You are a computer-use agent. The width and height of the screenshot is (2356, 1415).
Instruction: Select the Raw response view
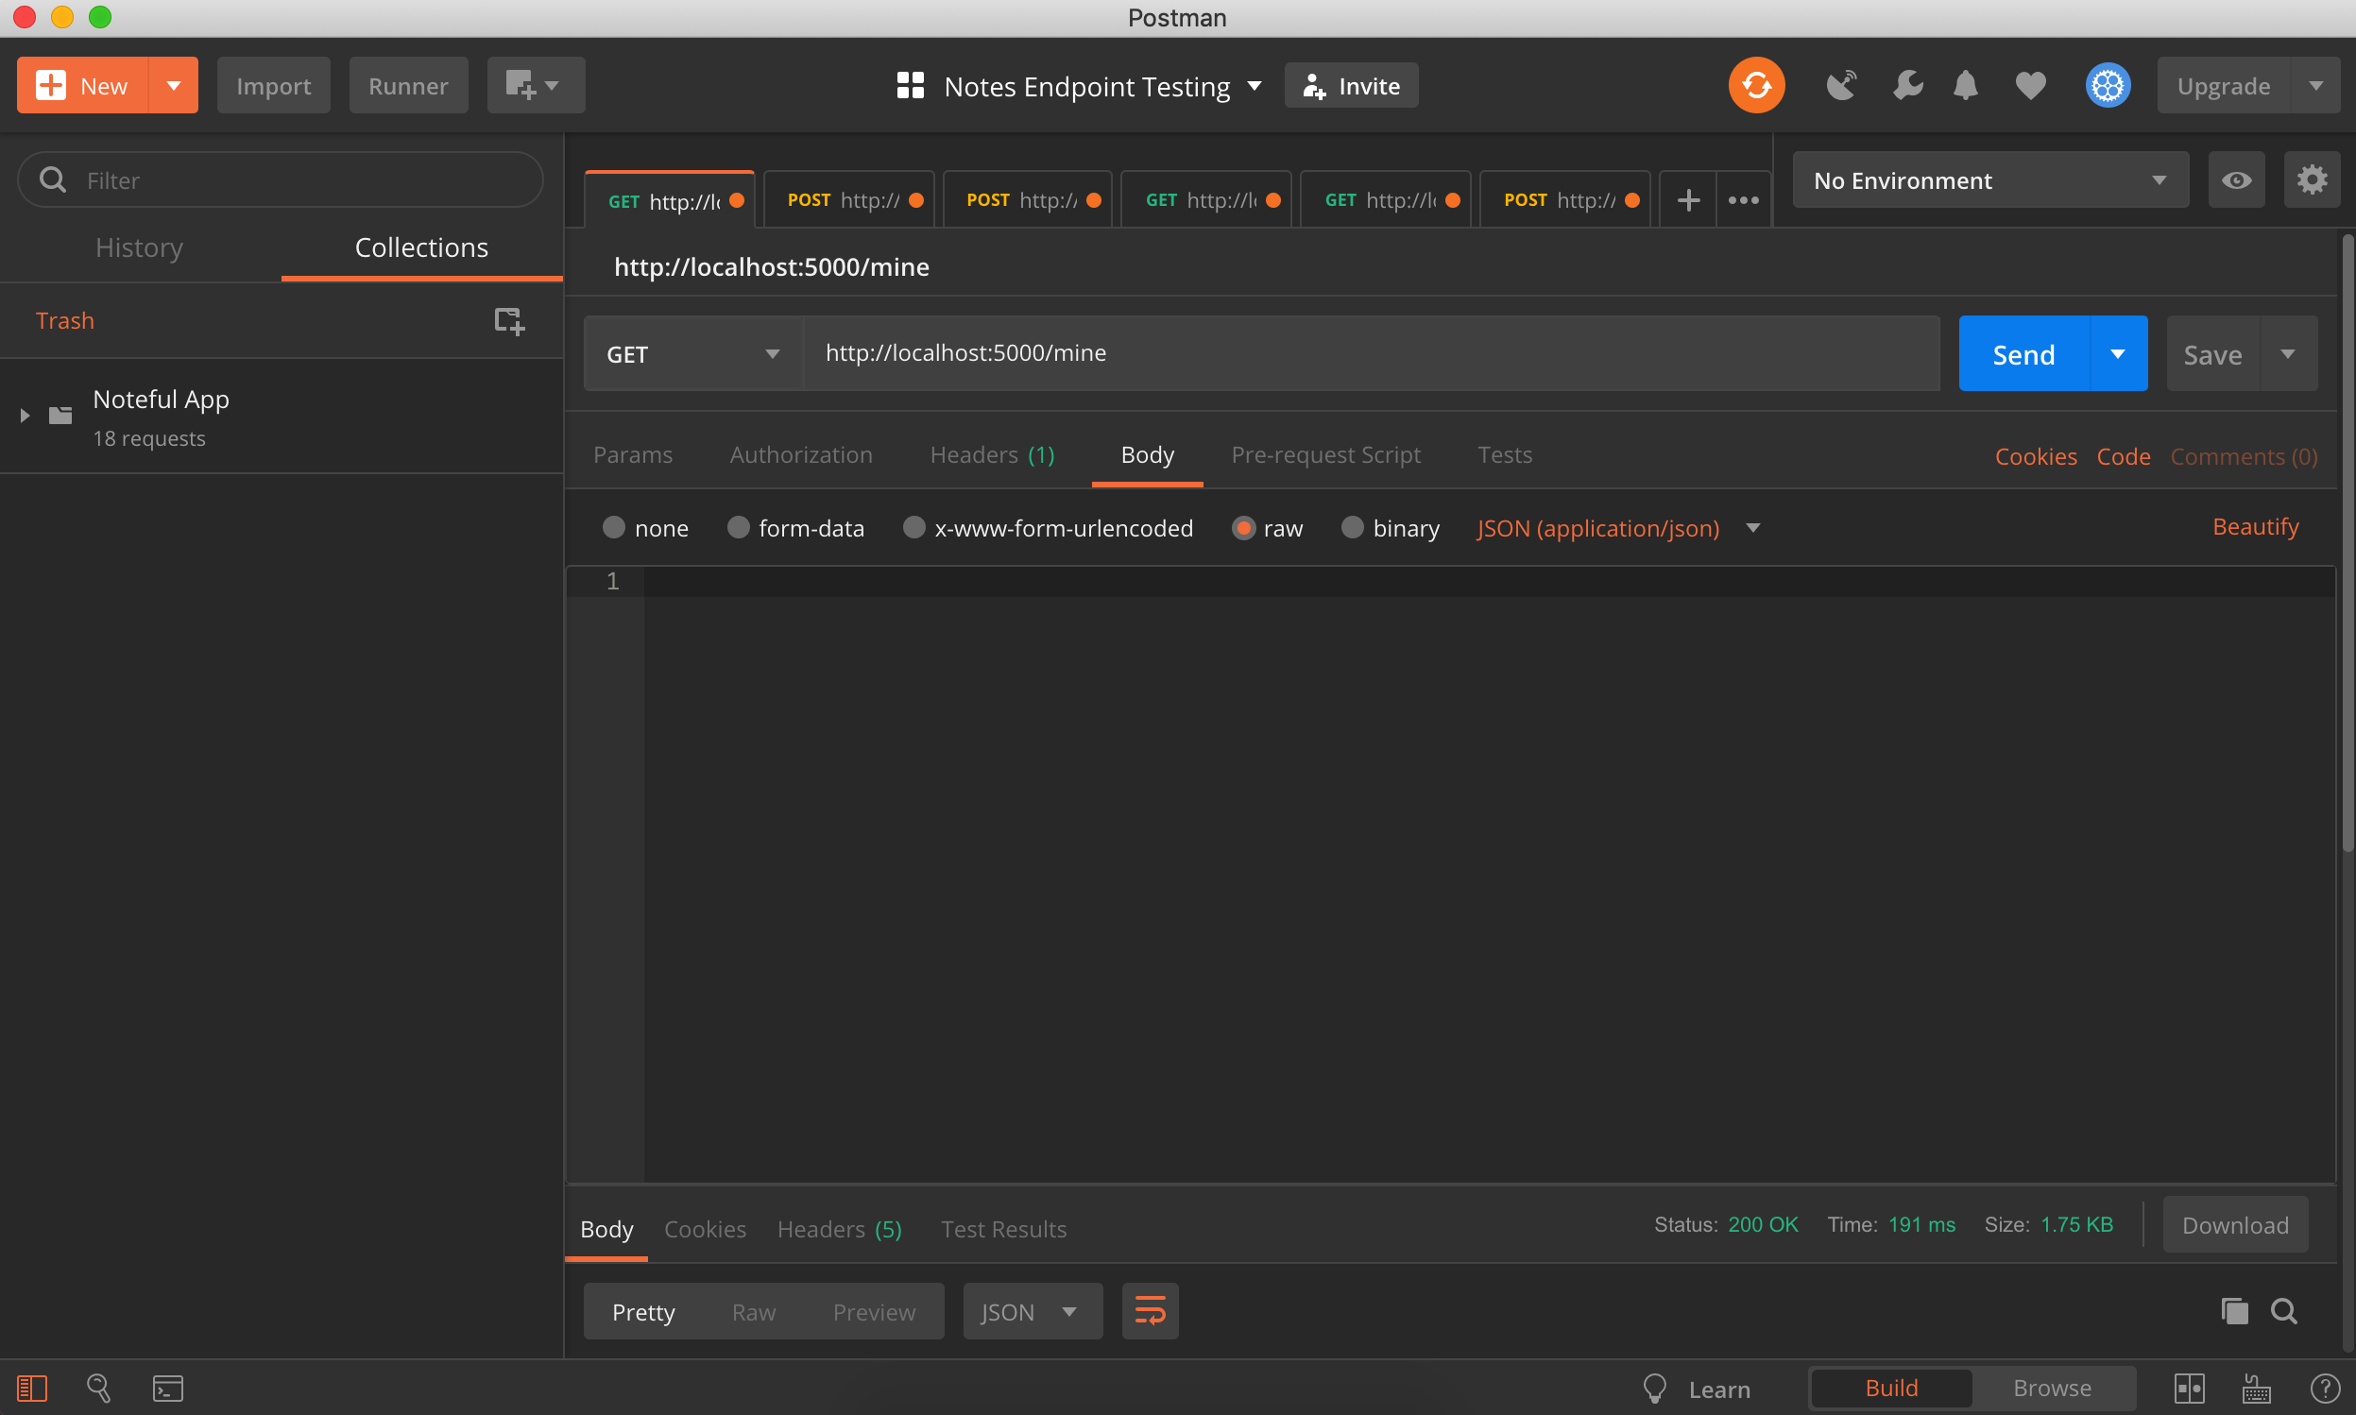pos(753,1311)
